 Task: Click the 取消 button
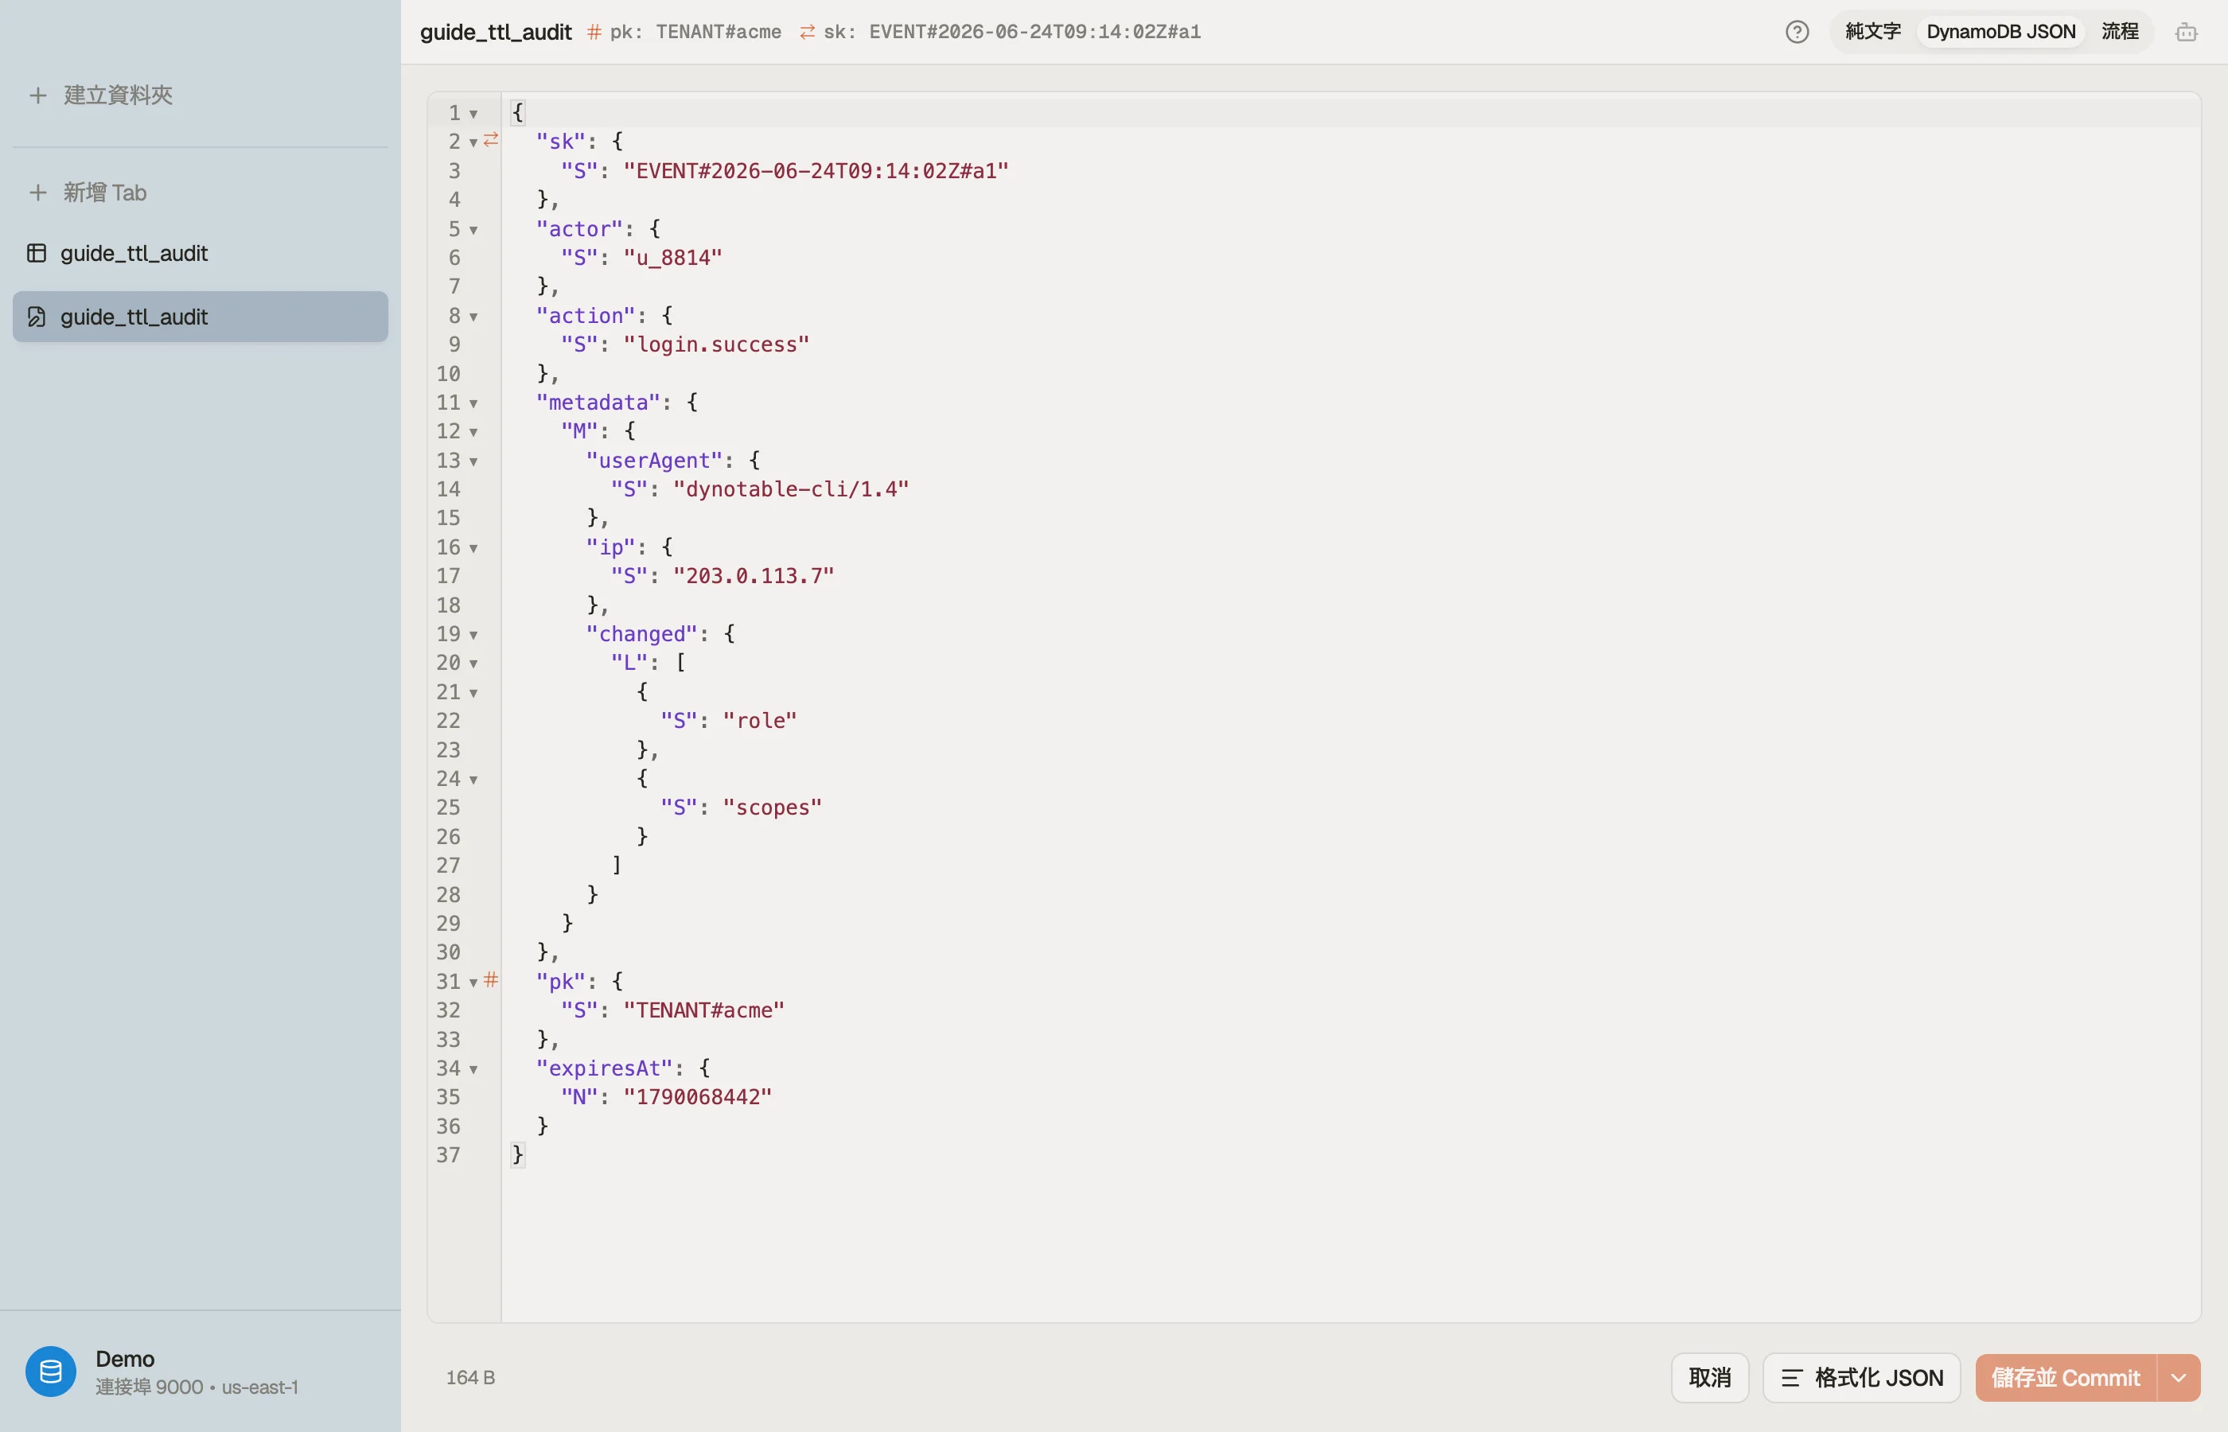click(x=1709, y=1378)
